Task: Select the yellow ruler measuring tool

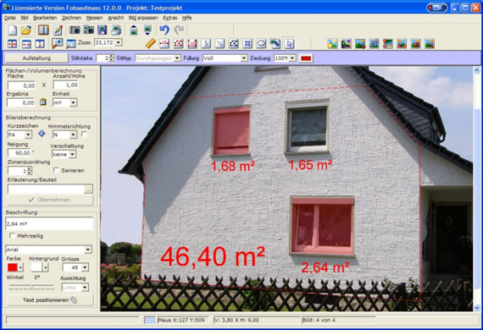Action: (x=150, y=44)
